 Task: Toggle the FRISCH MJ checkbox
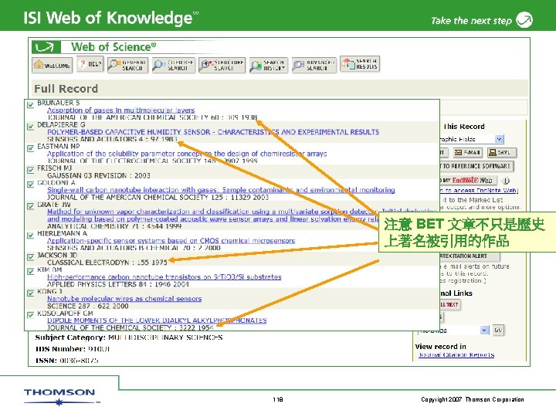pos(31,170)
